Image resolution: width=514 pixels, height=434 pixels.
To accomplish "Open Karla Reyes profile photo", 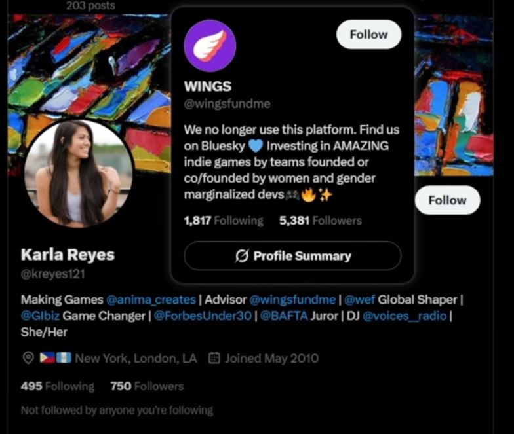I will click(79, 173).
